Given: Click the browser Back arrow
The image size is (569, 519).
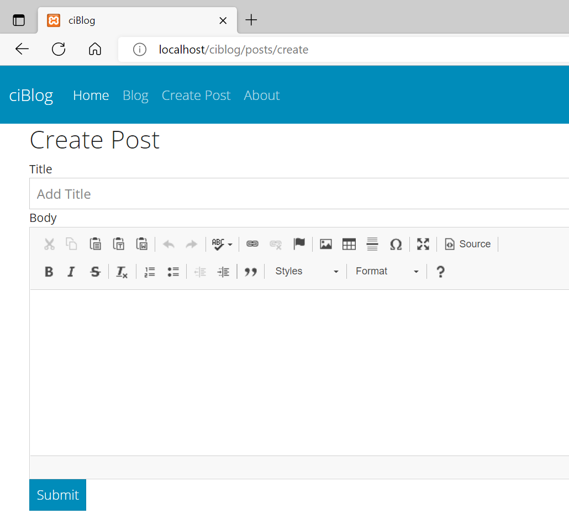Looking at the screenshot, I should (x=22, y=49).
